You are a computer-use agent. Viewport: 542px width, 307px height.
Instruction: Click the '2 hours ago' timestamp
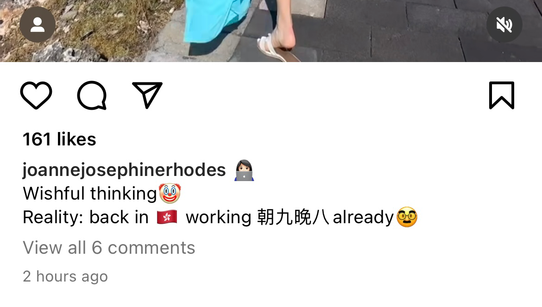pyautogui.click(x=65, y=276)
